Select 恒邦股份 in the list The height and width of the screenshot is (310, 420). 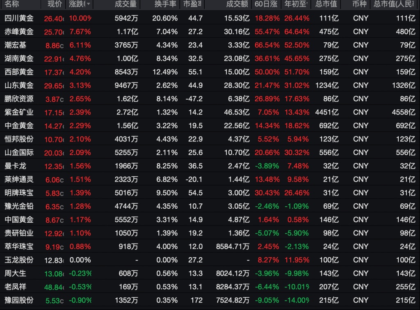click(19, 139)
